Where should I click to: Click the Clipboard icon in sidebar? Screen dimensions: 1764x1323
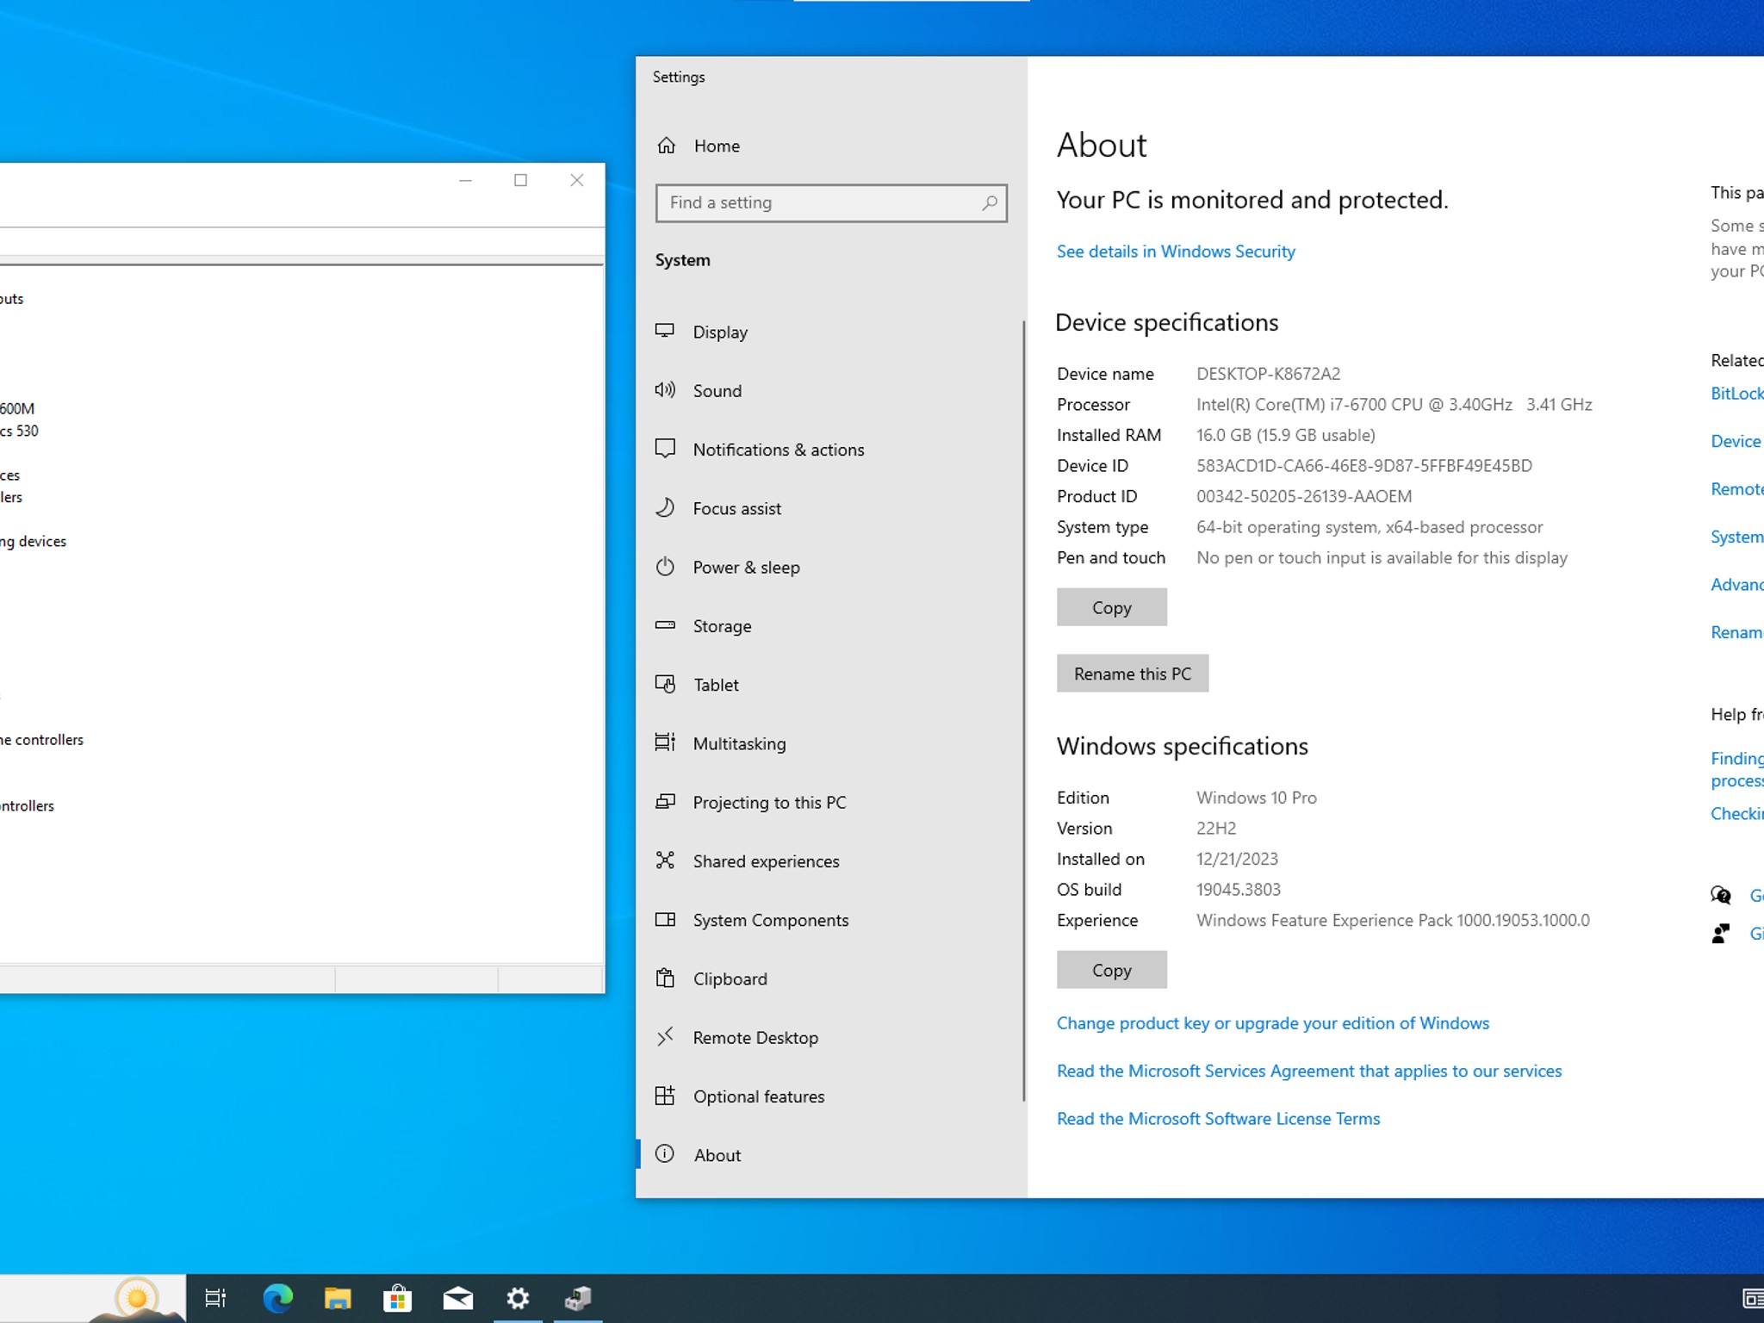pyautogui.click(x=665, y=978)
